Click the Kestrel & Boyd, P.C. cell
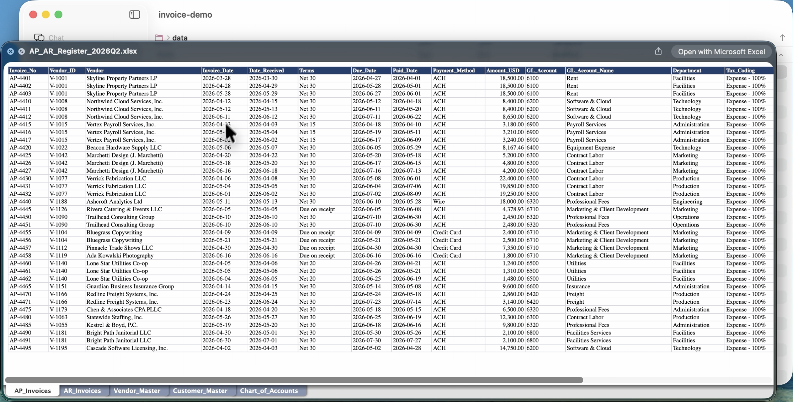 click(143, 325)
